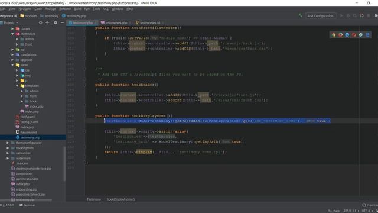Image resolution: width=378 pixels, height=213 pixels.
Task: Click the Build project hammer icon
Action: coord(301,16)
